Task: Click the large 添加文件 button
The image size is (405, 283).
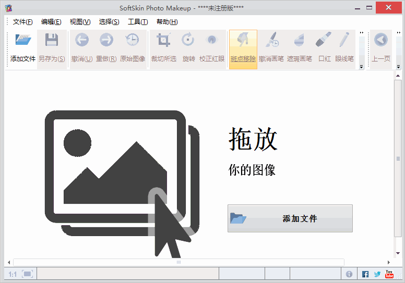Action: 290,218
